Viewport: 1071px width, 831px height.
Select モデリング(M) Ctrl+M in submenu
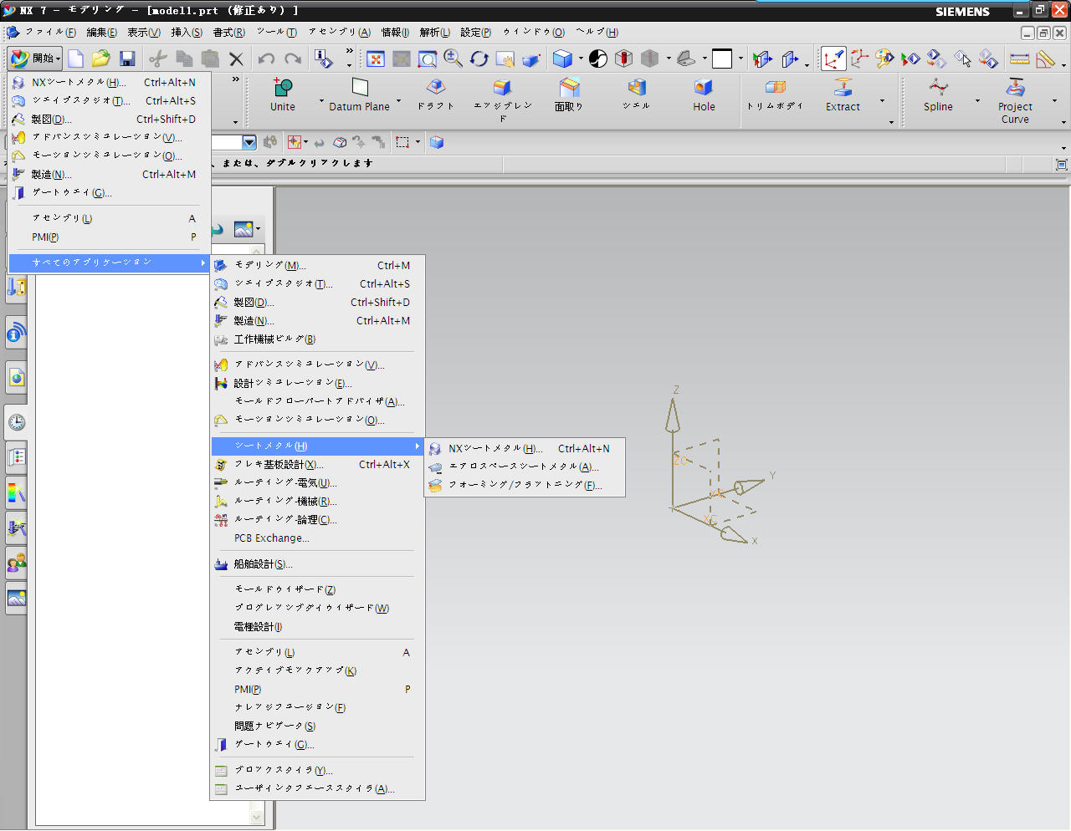point(318,265)
